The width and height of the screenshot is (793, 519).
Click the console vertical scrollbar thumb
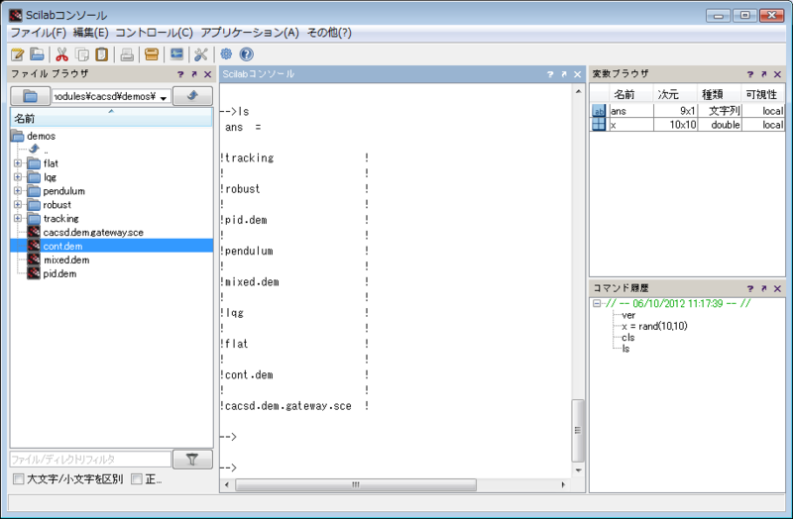pyautogui.click(x=578, y=431)
